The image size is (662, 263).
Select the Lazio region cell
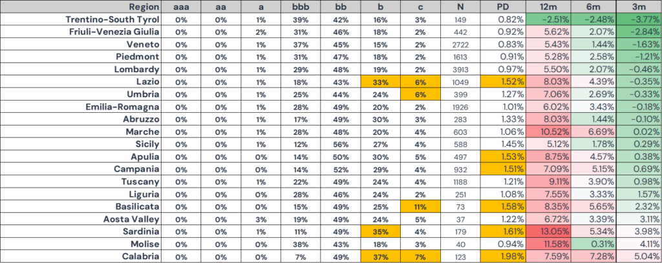point(81,82)
